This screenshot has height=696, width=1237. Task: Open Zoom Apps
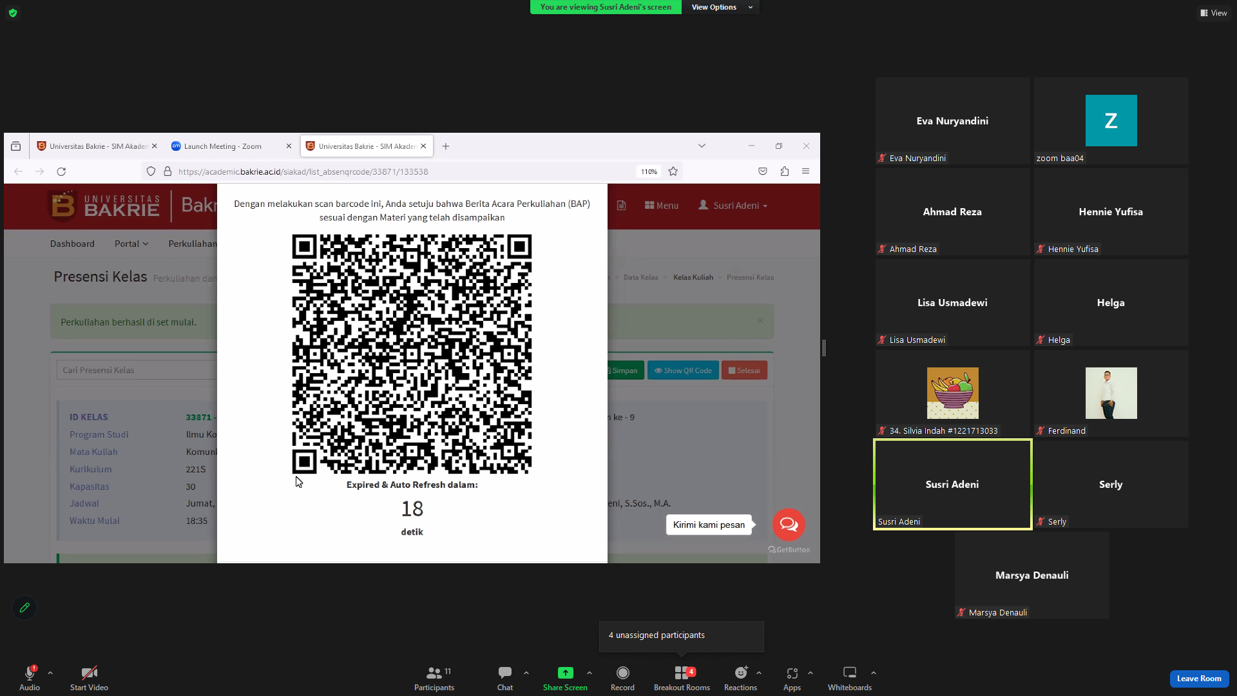792,677
